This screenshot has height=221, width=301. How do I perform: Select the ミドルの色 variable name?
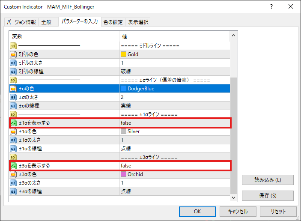[x=28, y=54]
